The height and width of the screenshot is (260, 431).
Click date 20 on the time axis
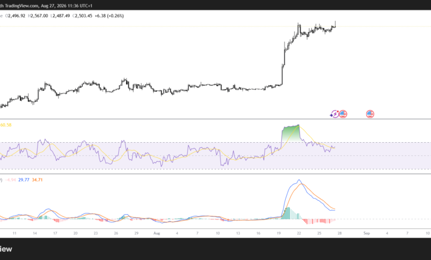[x=75, y=233]
